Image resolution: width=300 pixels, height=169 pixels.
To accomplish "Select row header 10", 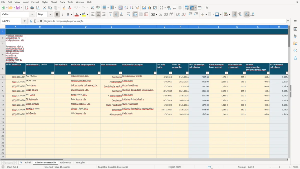I will click(3, 96).
